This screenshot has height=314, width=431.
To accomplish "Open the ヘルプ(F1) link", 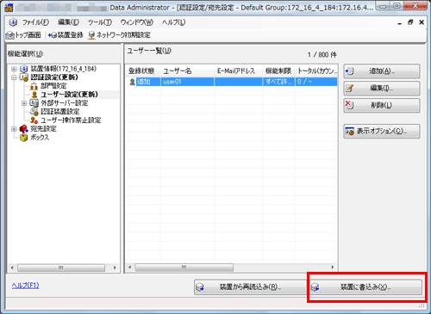I will tap(25, 286).
